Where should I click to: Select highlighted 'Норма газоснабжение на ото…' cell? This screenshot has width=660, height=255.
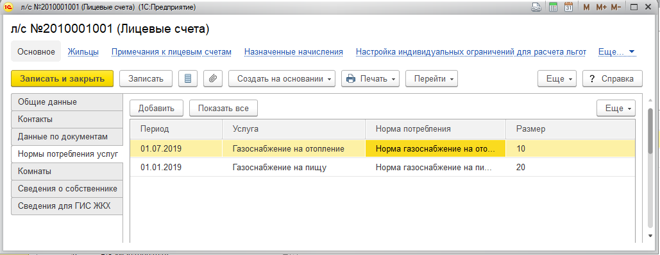(x=436, y=148)
